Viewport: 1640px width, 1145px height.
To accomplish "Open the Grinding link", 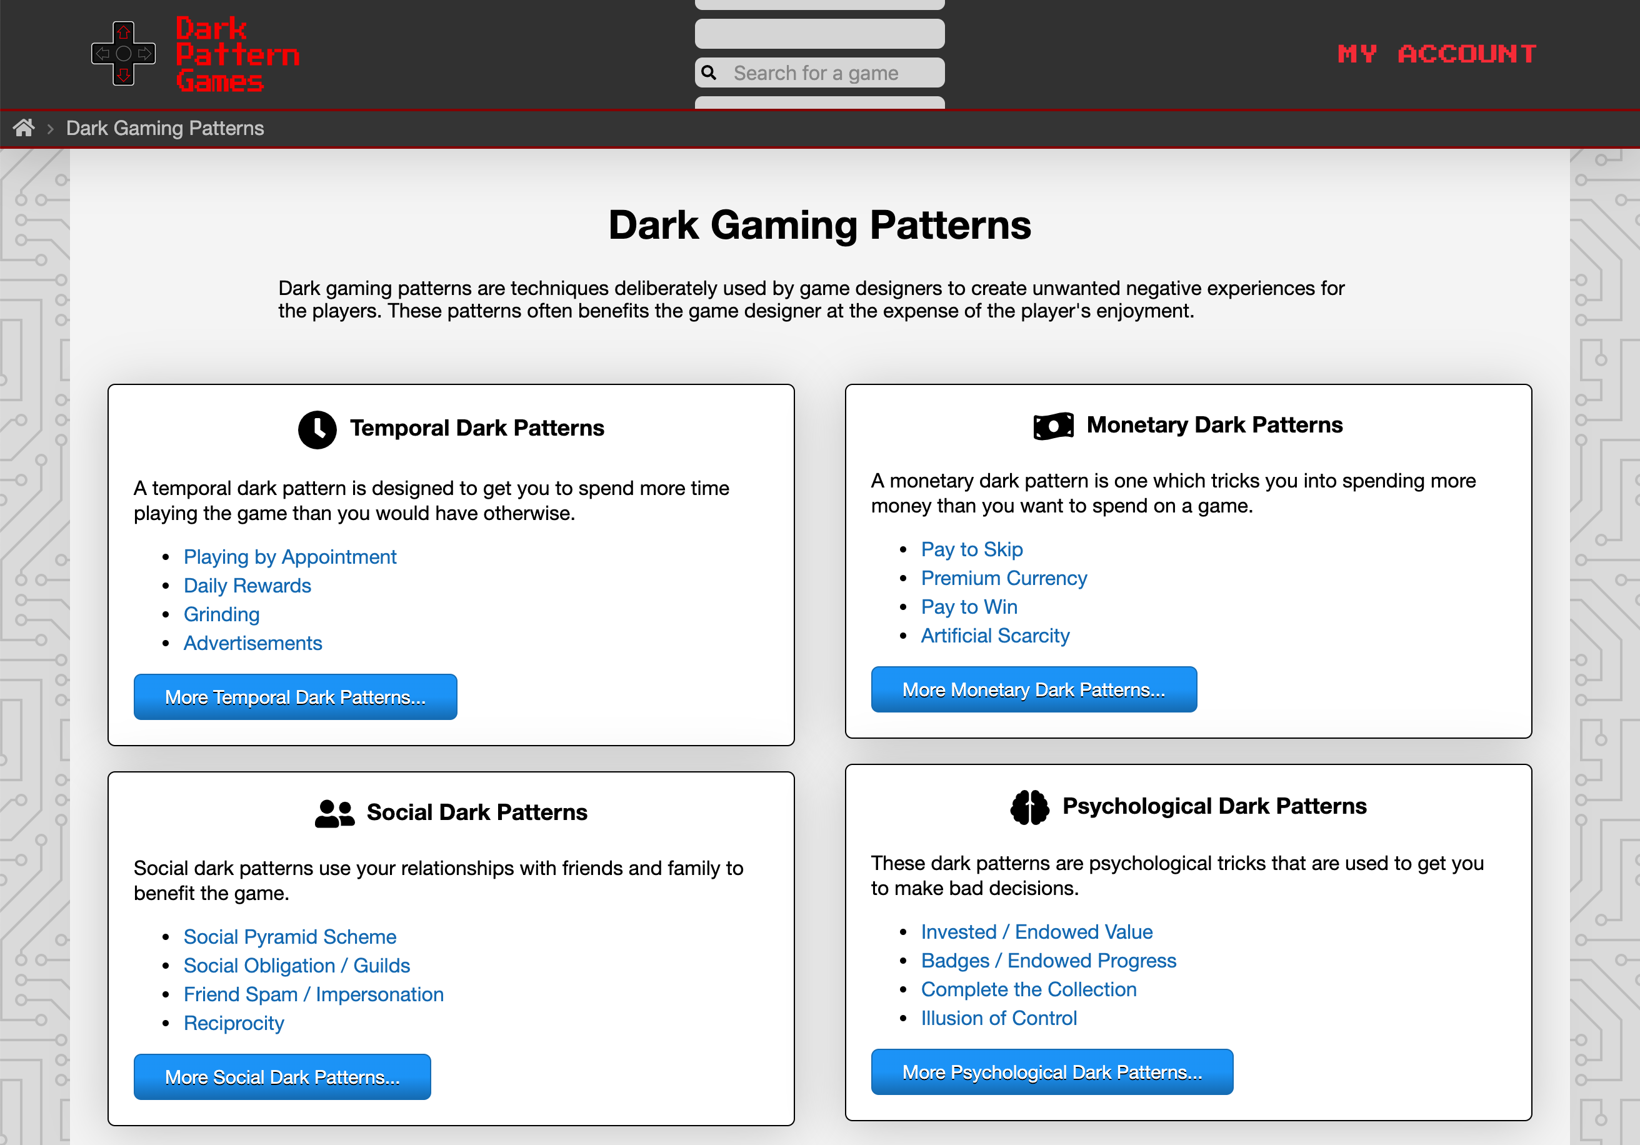I will pos(221,614).
